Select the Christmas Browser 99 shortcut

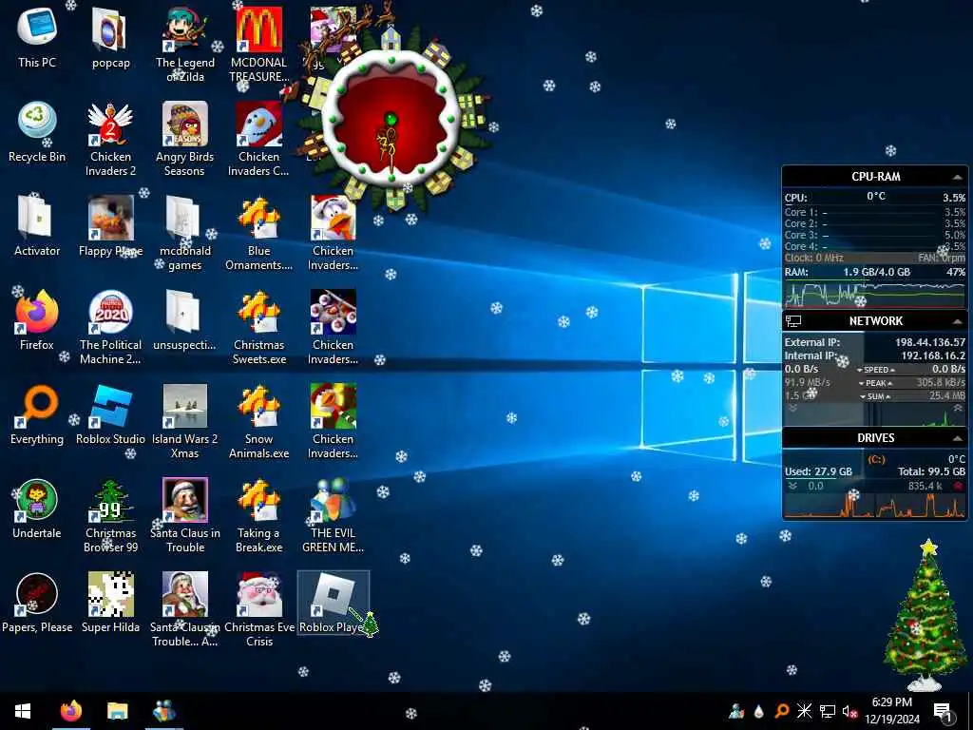point(110,516)
